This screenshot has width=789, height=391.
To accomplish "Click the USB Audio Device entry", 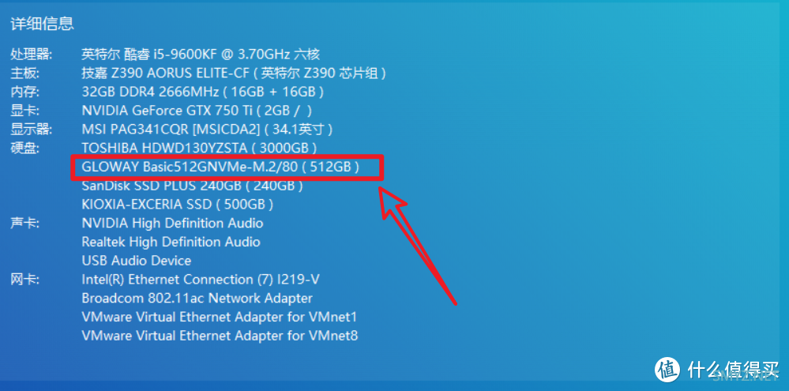I will (137, 261).
